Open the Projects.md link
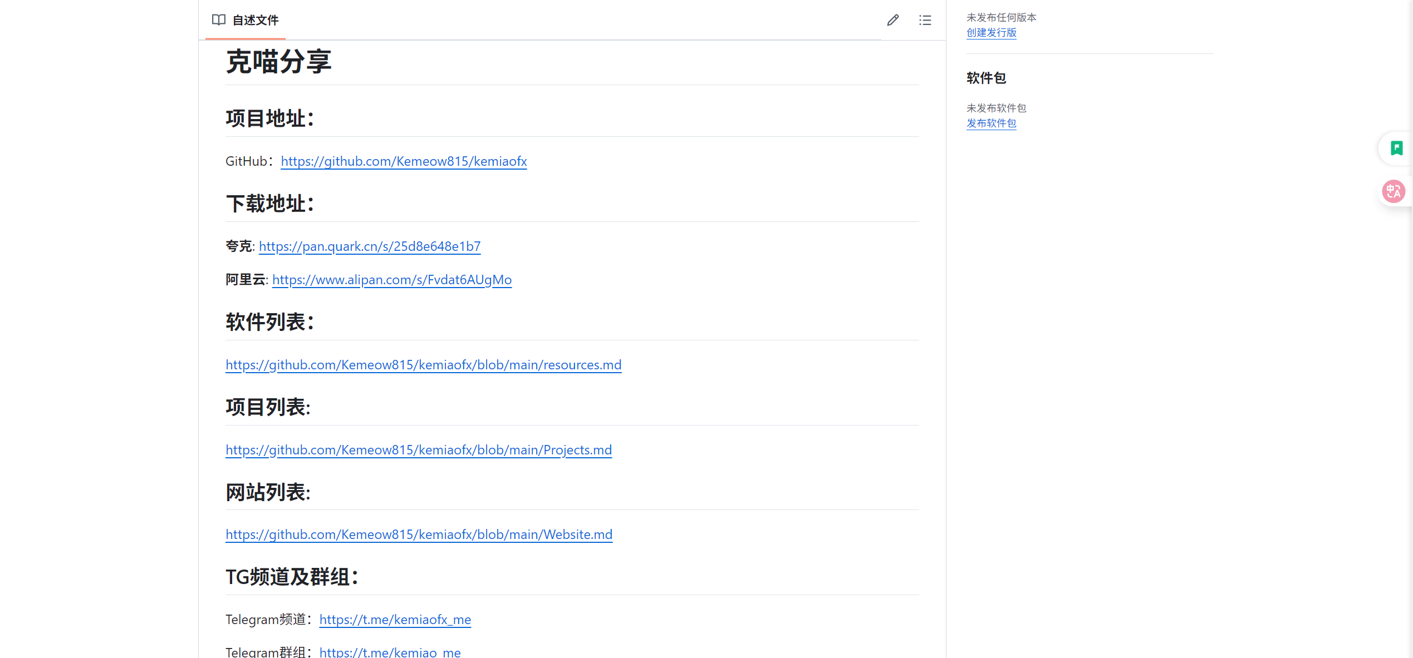This screenshot has height=658, width=1413. [x=419, y=450]
